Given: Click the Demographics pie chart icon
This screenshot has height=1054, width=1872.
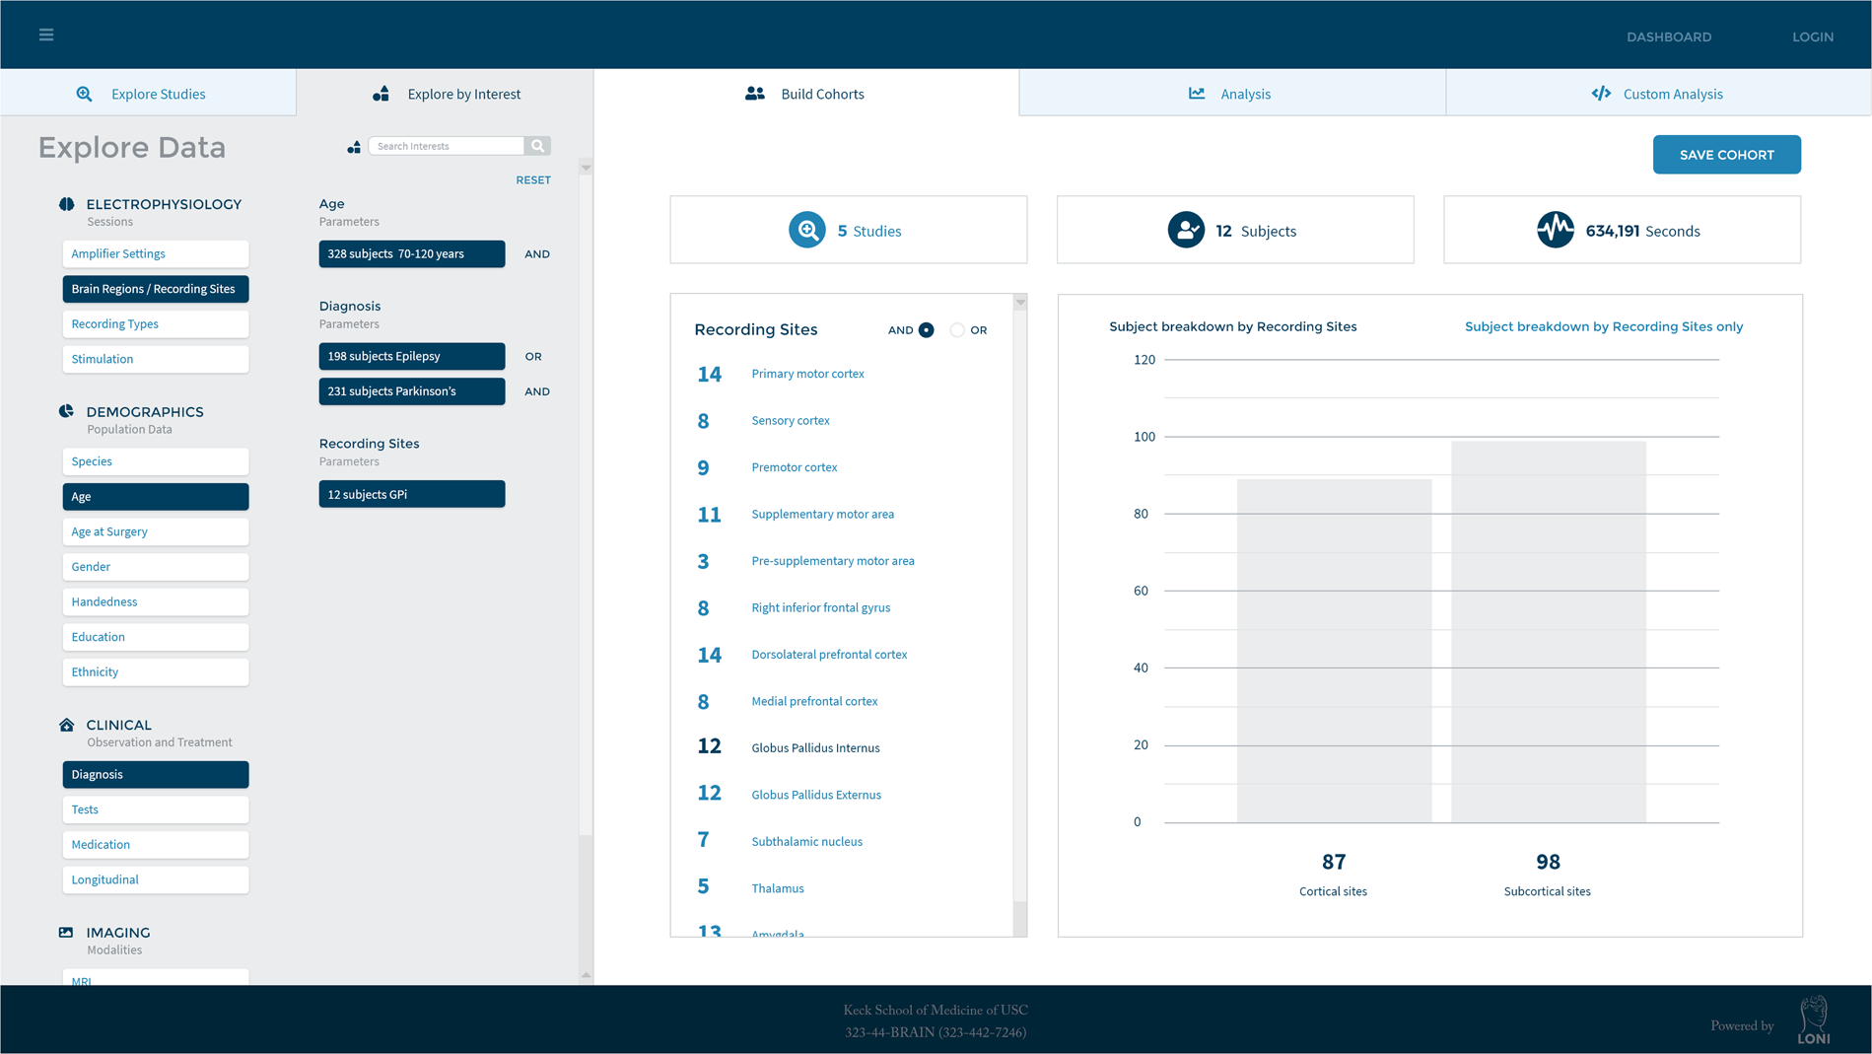Looking at the screenshot, I should 67,411.
